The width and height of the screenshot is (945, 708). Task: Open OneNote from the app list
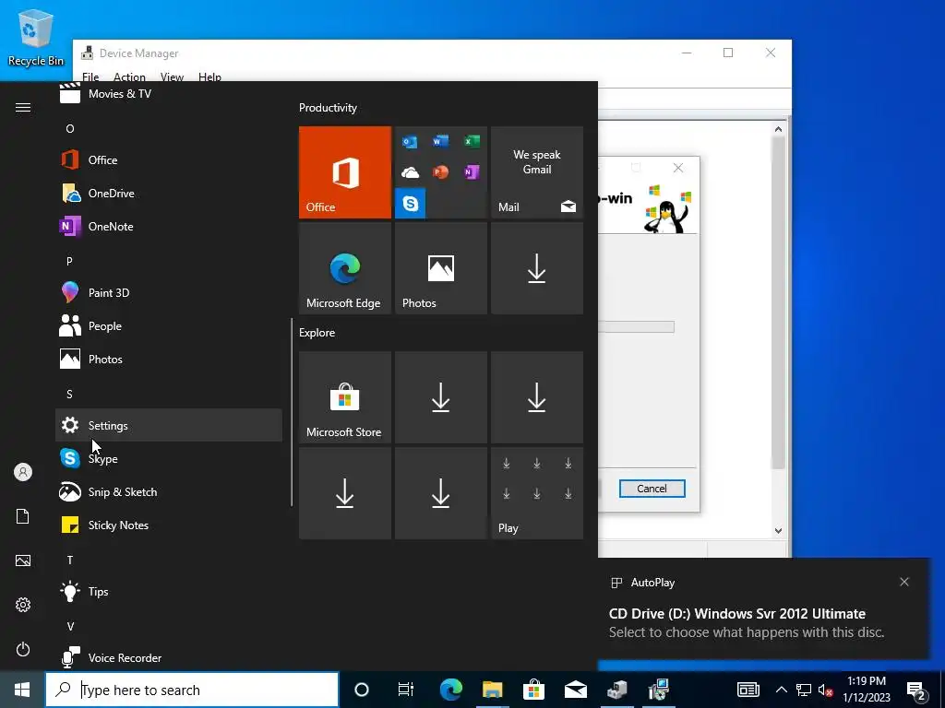click(169, 227)
